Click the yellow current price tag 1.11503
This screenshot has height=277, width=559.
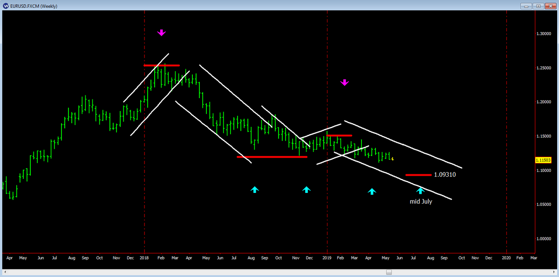pos(544,160)
